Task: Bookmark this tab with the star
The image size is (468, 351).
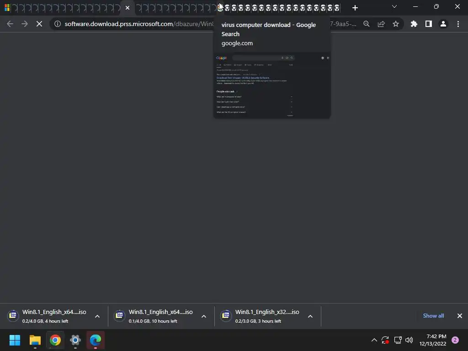Action: 396,24
